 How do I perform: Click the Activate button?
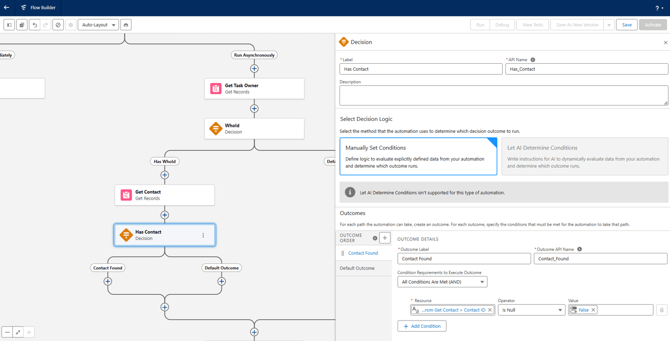pos(653,25)
